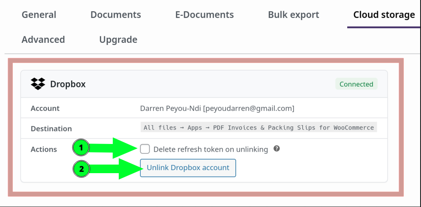Click the green arrow pointing at the checkbox
421x207 pixels.
coord(116,148)
